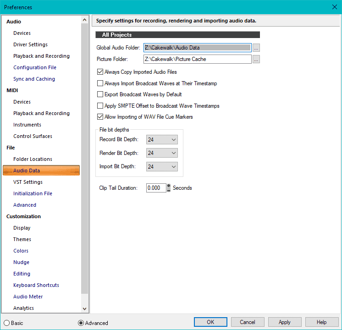Expand the Render Bit Depth dropdown
The width and height of the screenshot is (342, 330).
[x=162, y=153]
